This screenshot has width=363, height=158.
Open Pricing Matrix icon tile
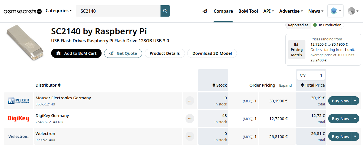tap(297, 50)
